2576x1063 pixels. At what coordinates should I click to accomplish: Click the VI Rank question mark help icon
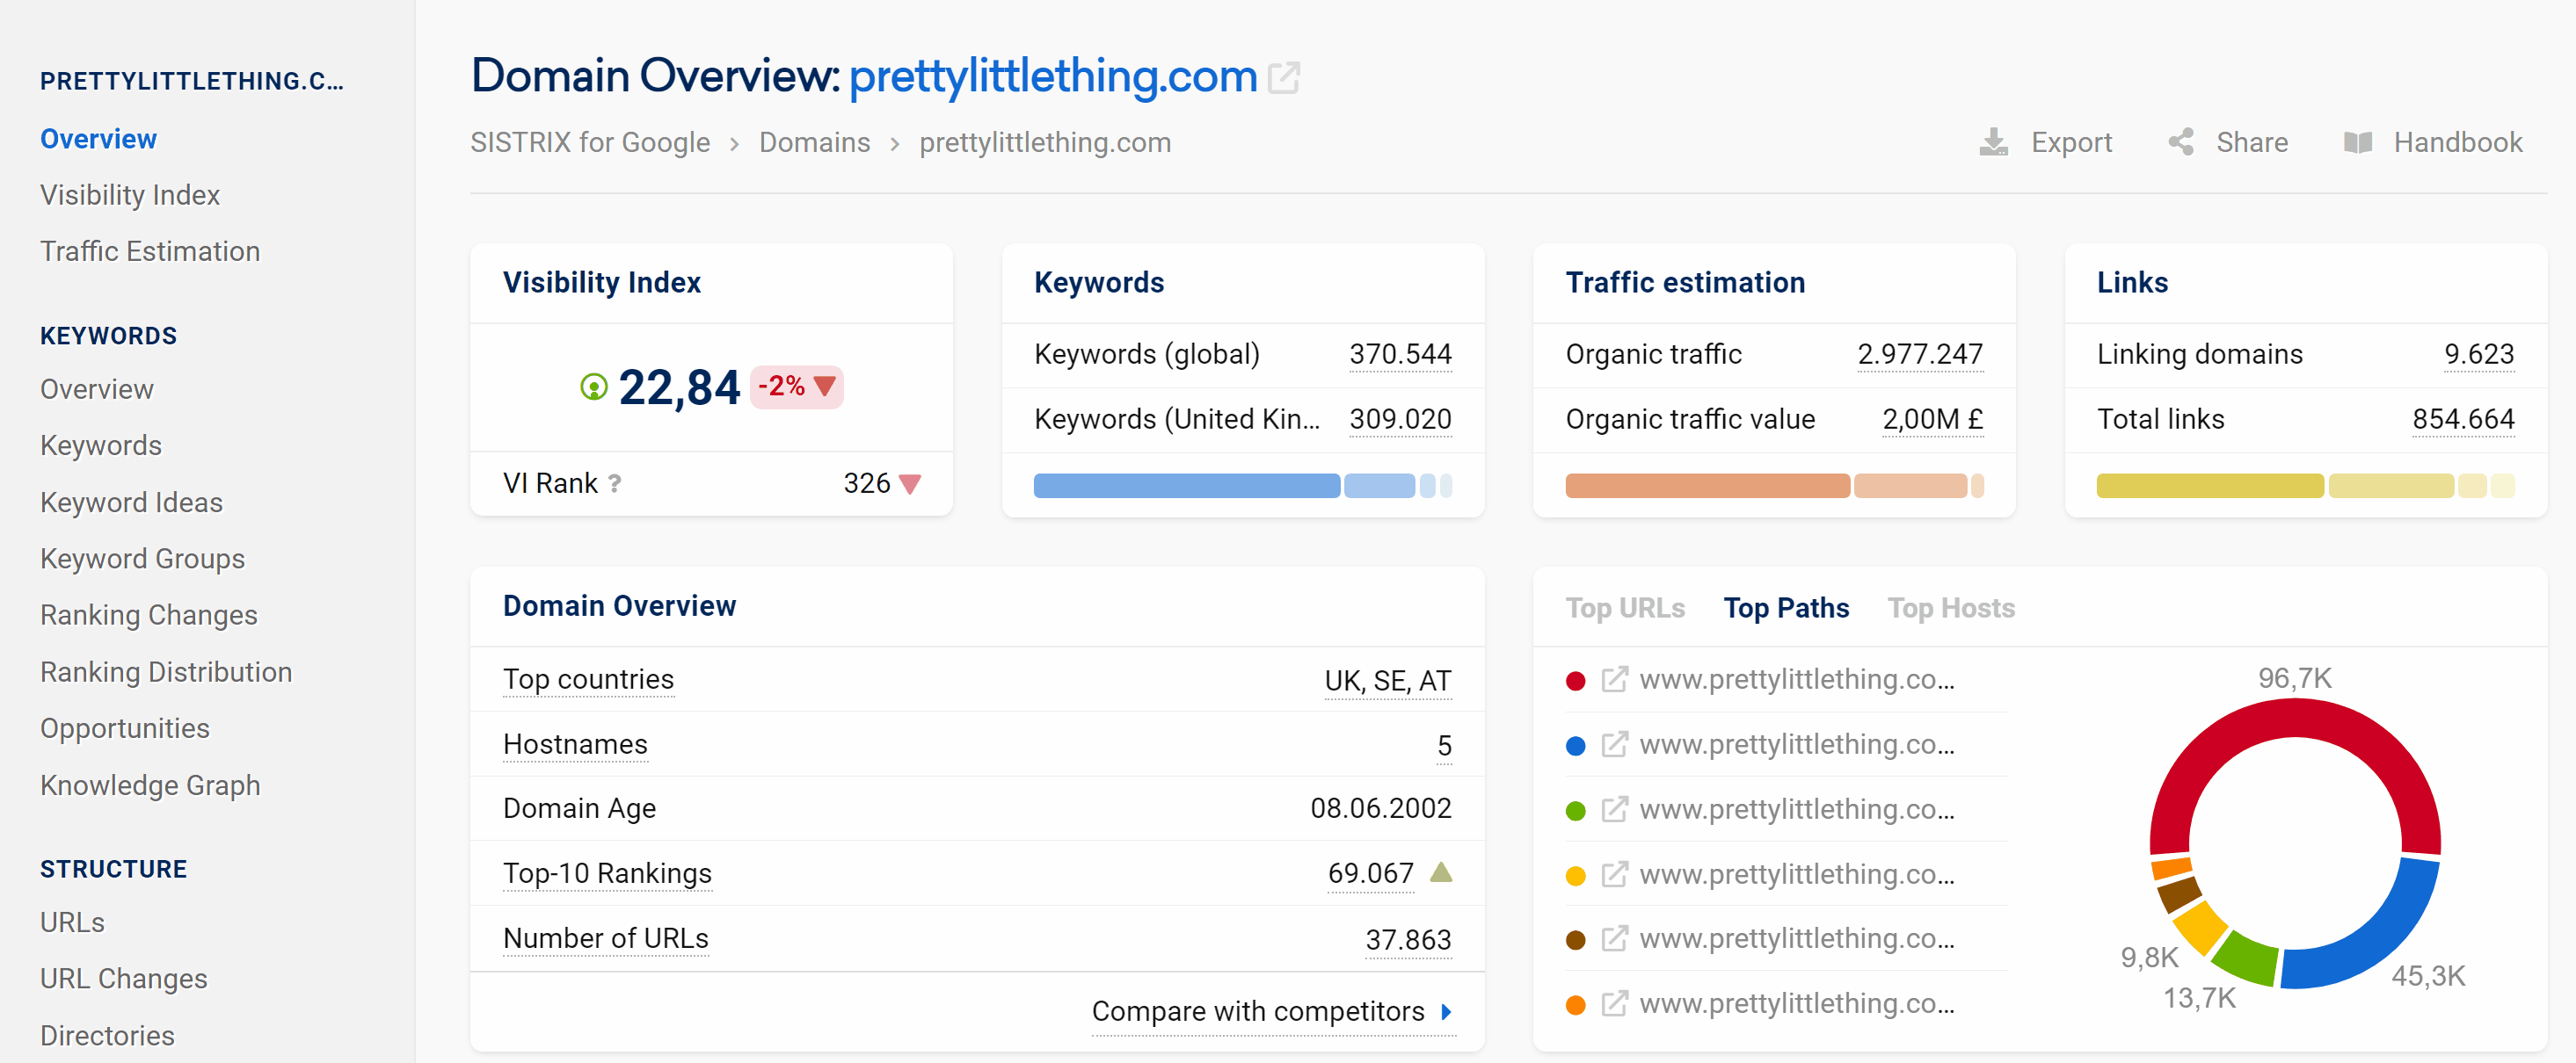pyautogui.click(x=615, y=483)
